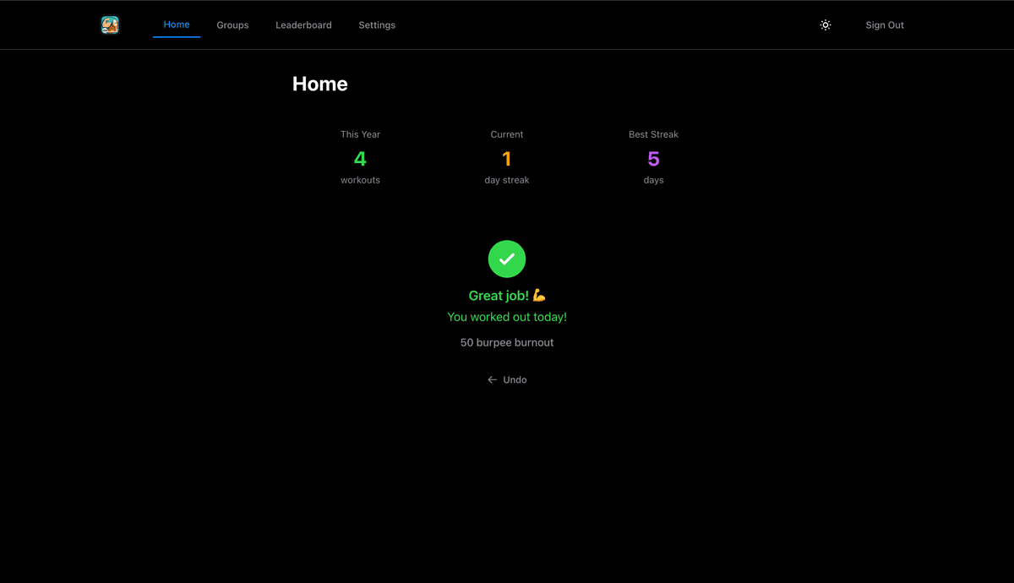Viewport: 1014px width, 583px height.
Task: Click the "50 burpee burnout" workout note
Action: click(507, 342)
